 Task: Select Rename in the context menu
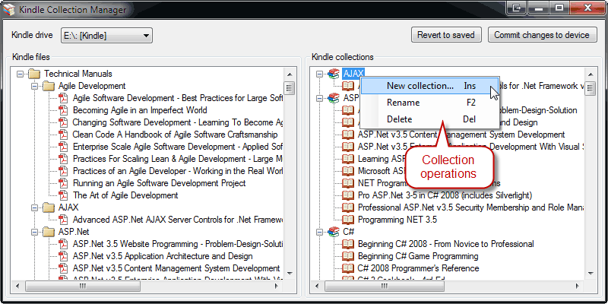coord(403,103)
